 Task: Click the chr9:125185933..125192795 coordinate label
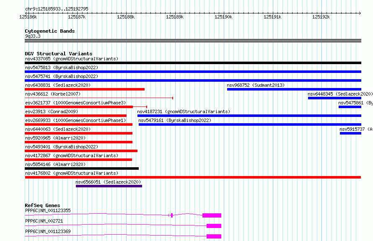(57, 9)
